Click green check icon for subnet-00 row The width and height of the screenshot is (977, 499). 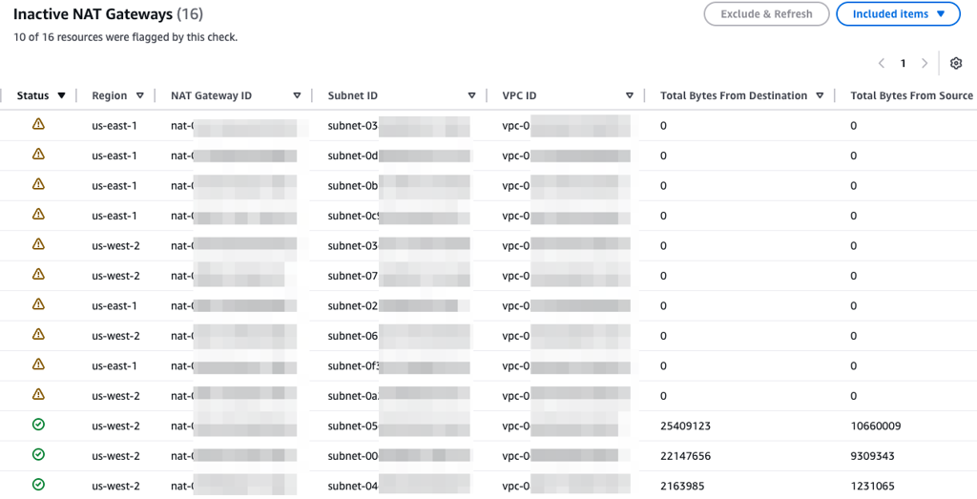[38, 454]
